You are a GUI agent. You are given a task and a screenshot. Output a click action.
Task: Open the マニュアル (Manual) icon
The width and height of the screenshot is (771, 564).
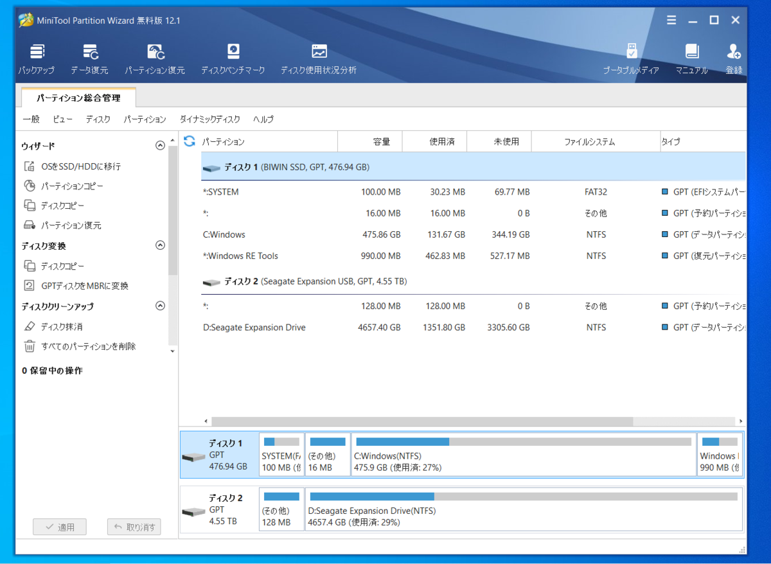click(691, 60)
